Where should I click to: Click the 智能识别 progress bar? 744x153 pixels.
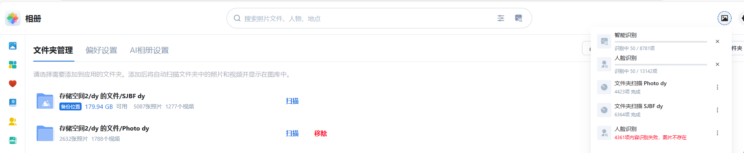660,42
